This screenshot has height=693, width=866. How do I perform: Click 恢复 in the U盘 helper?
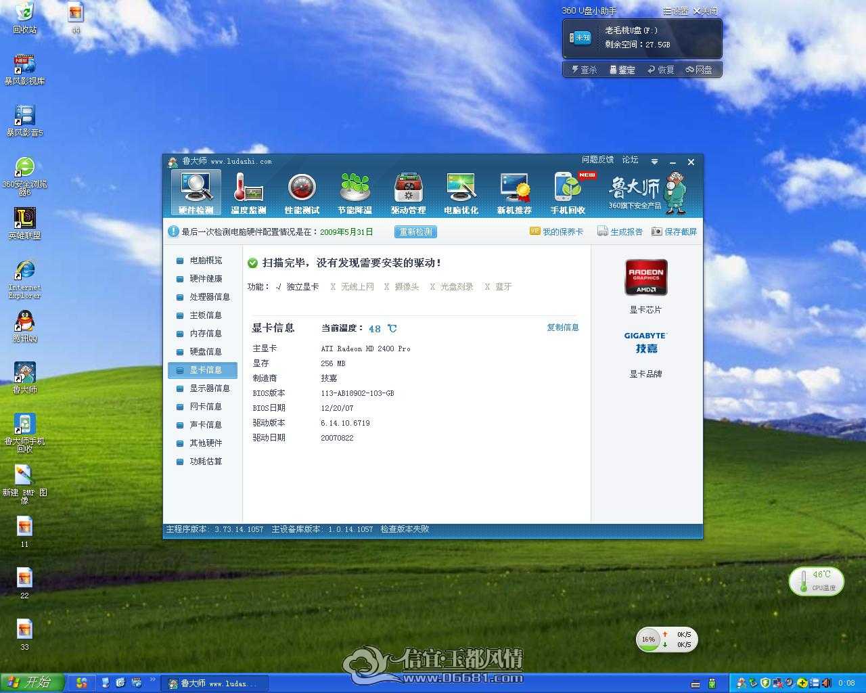pyautogui.click(x=661, y=70)
